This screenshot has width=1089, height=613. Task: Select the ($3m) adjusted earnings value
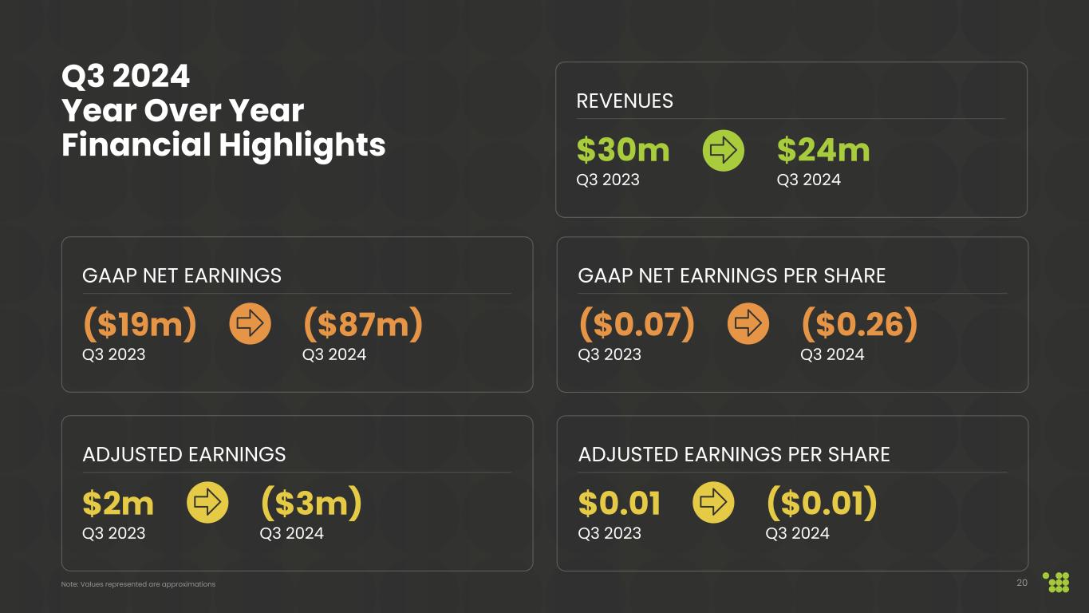(x=311, y=503)
